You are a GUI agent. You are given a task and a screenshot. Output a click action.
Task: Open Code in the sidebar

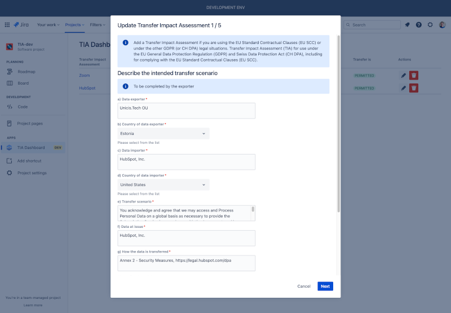23,107
